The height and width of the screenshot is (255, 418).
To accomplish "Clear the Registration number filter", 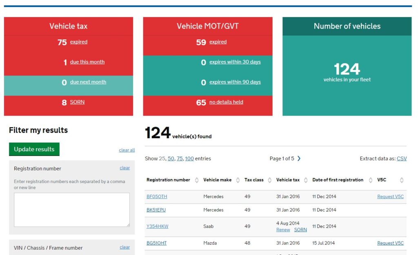I will (125, 168).
